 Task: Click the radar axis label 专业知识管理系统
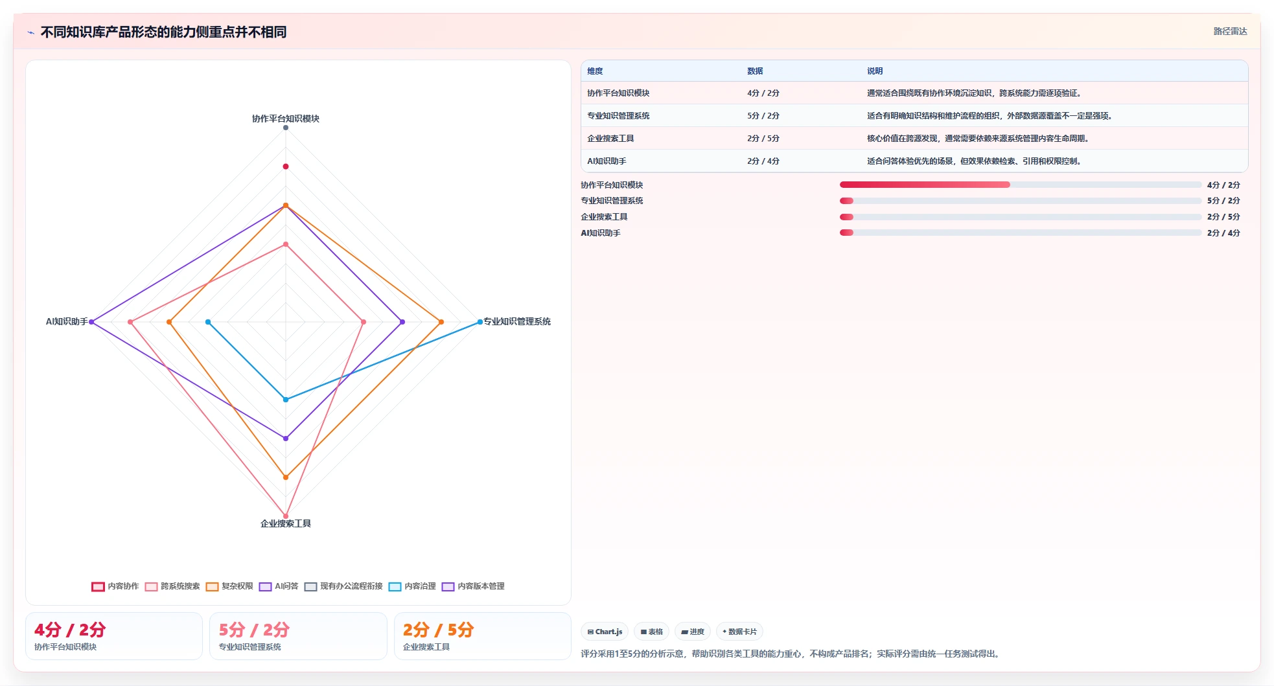coord(517,321)
